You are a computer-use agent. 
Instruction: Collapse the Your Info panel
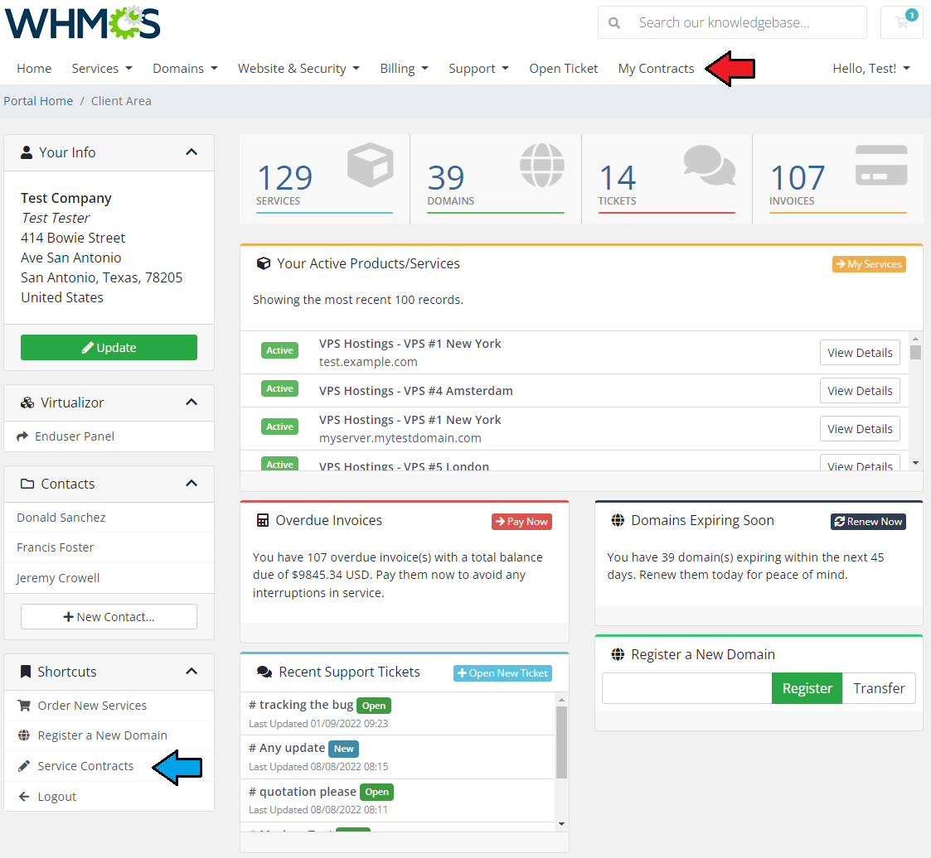[x=192, y=152]
